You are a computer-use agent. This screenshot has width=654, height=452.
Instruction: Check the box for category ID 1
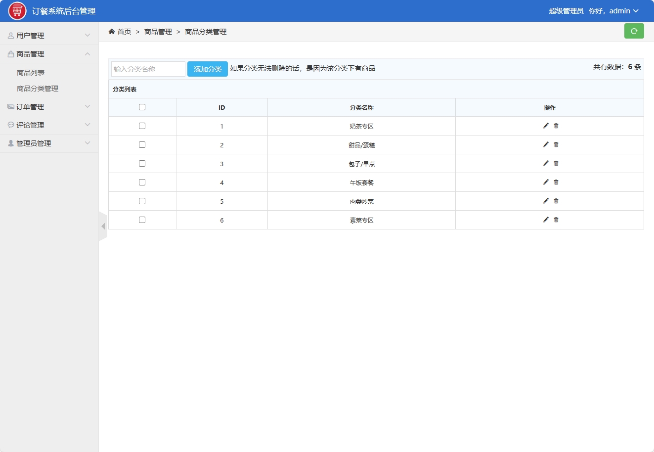tap(142, 126)
